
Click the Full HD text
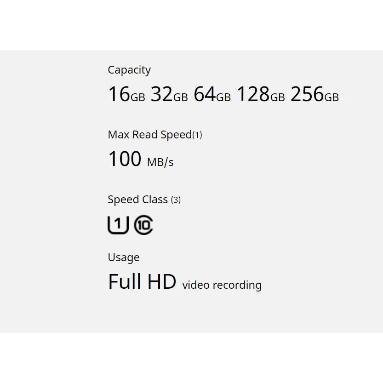point(142,281)
